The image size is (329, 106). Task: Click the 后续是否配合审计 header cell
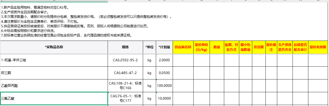tap(300, 47)
